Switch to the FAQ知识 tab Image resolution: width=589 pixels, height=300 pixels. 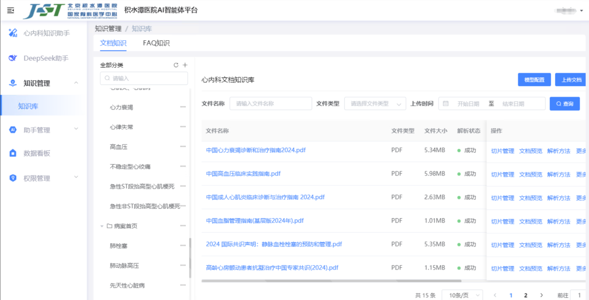coord(157,43)
